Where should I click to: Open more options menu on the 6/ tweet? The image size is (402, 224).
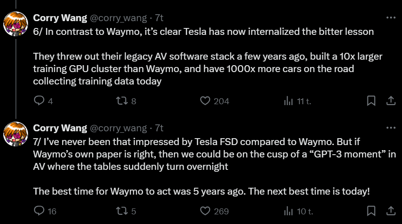(391, 17)
